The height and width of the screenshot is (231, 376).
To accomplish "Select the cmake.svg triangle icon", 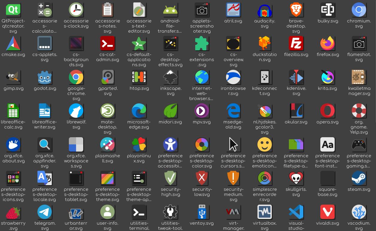I will pos(13,43).
